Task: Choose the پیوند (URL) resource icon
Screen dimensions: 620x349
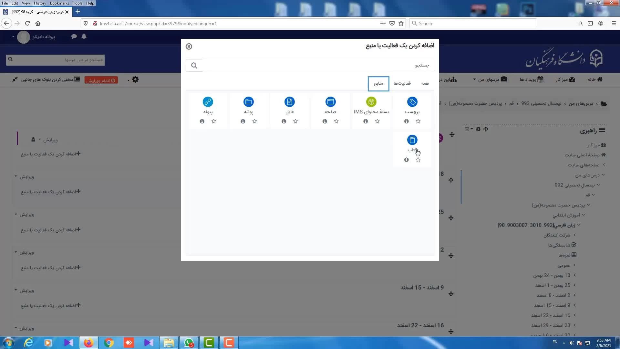Action: click(x=208, y=102)
